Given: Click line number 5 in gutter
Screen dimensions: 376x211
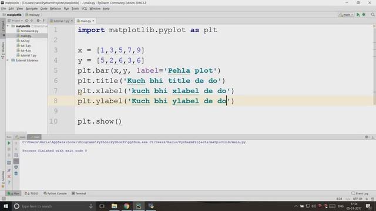Looking at the screenshot, I should point(56,70).
